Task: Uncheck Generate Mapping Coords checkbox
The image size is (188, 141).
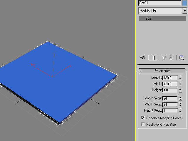Action: click(143, 118)
